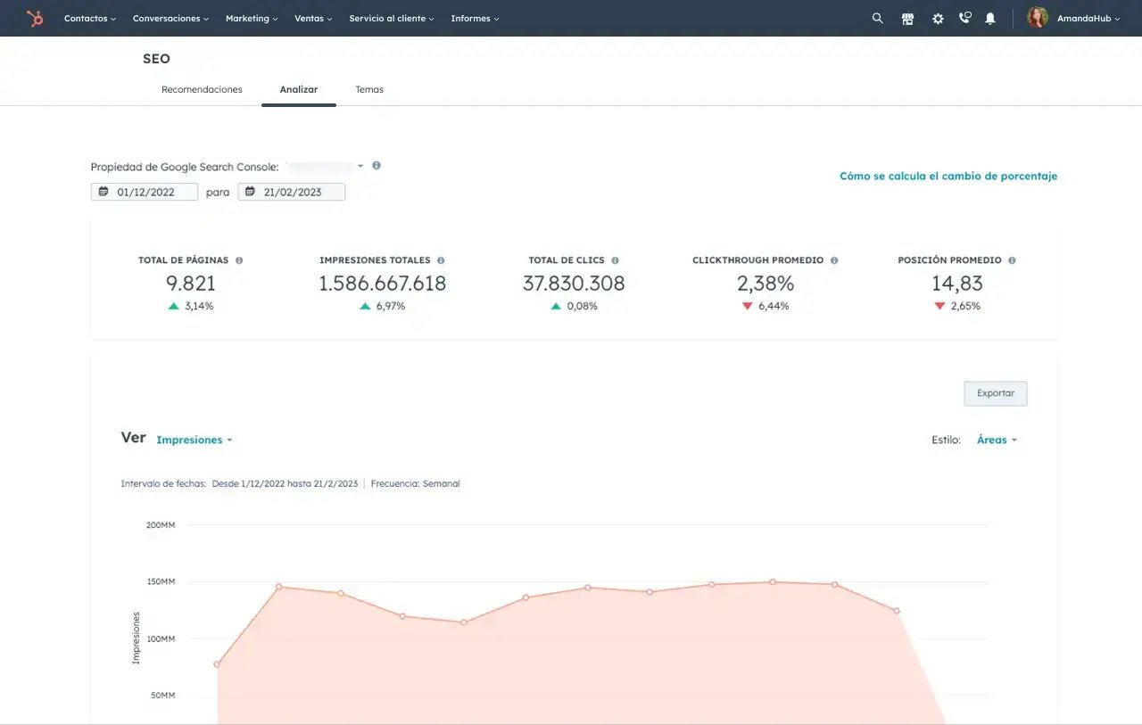Click the HubSpot sprocket logo
Image resolution: width=1142 pixels, height=725 pixels.
pos(35,18)
